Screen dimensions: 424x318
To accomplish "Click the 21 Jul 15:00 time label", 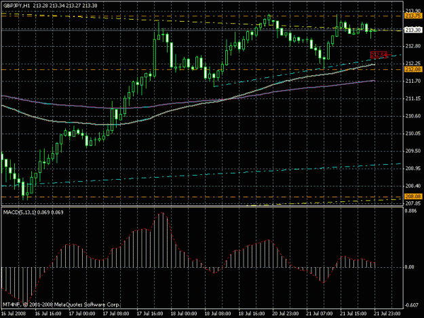I will click(353, 314).
